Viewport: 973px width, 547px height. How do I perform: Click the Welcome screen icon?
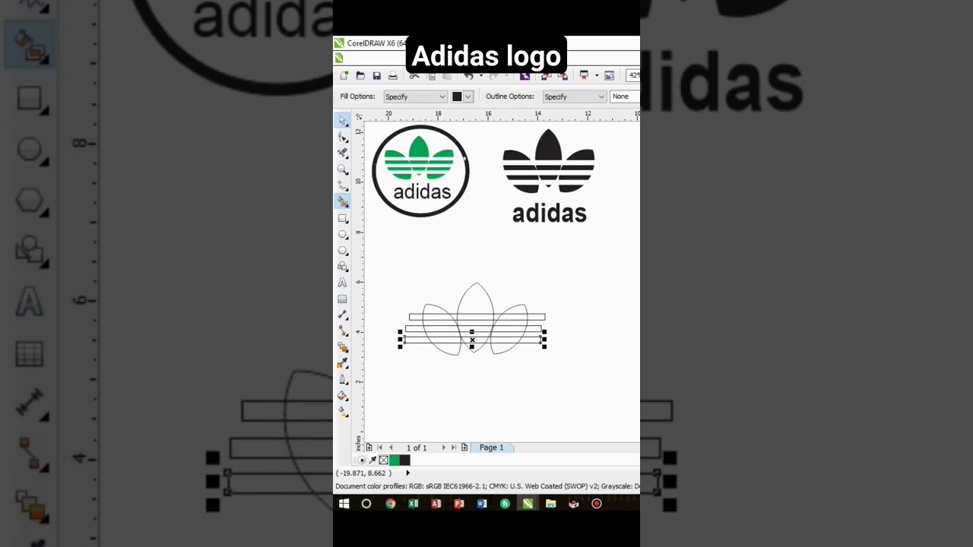[609, 75]
